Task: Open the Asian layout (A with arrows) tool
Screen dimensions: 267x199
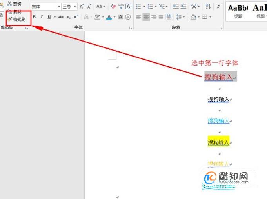Action: [194, 7]
